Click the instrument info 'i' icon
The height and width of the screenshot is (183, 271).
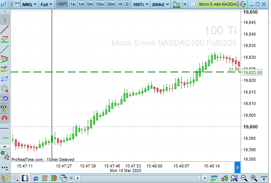[x=193, y=4]
